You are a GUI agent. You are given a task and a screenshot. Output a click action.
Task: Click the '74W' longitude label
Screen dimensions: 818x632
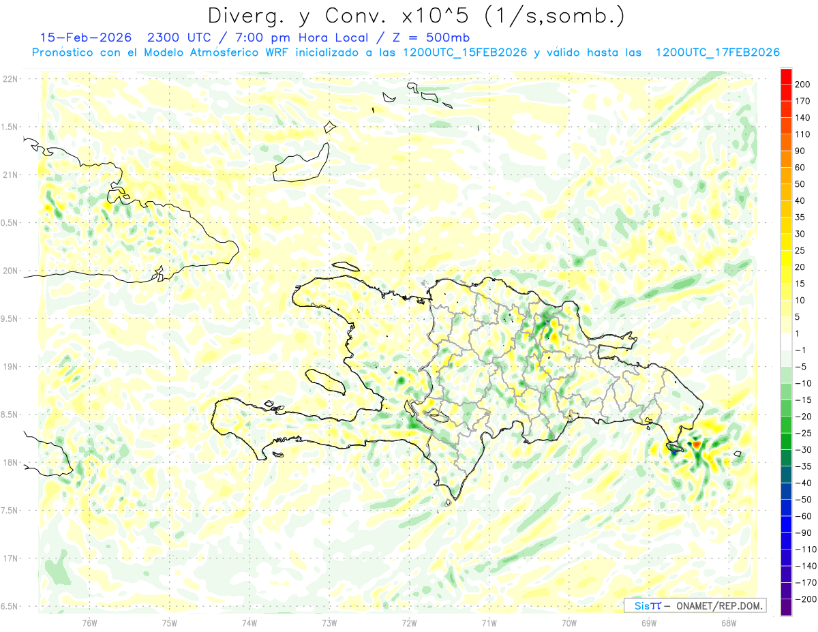pos(249,623)
